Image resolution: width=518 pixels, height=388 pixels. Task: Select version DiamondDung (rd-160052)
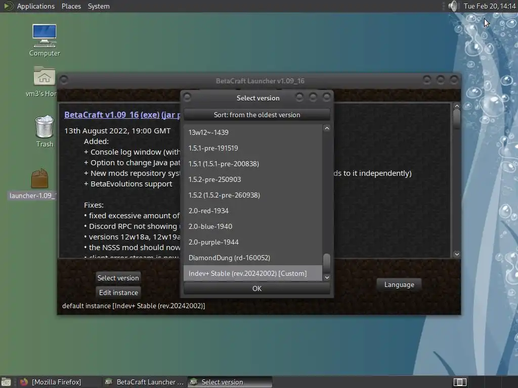[253, 258]
